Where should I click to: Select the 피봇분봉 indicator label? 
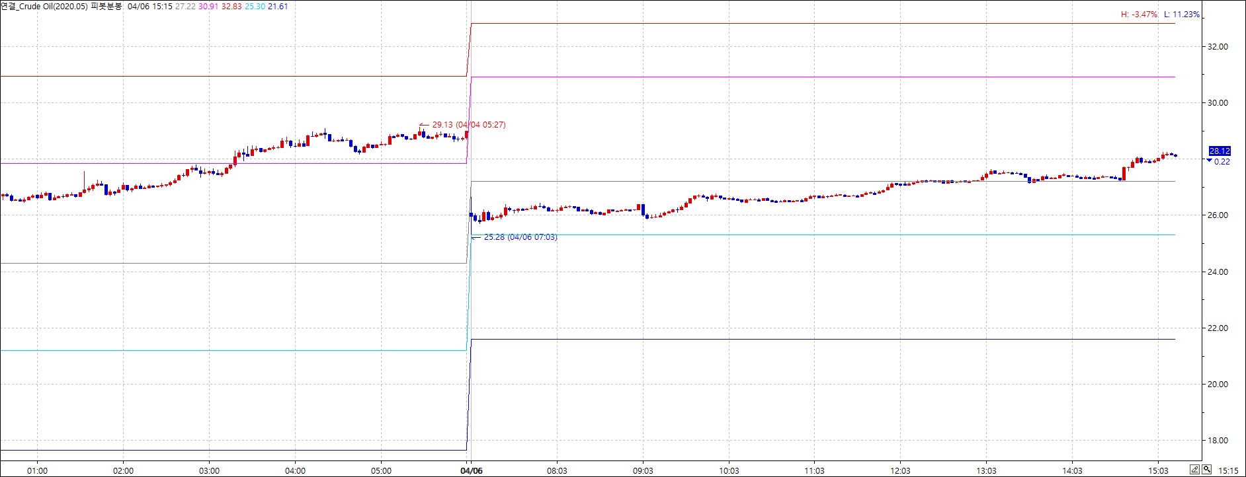pyautogui.click(x=106, y=7)
